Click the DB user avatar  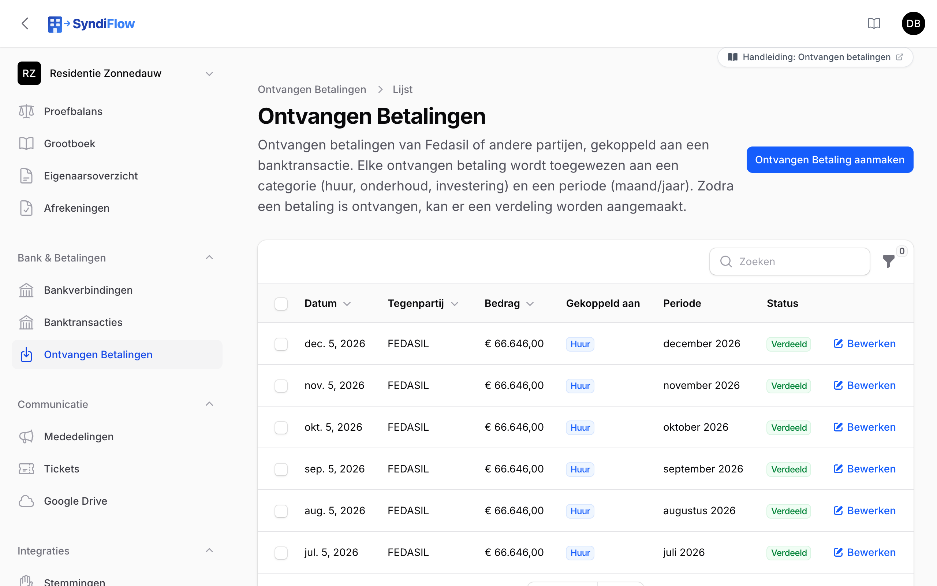913,23
